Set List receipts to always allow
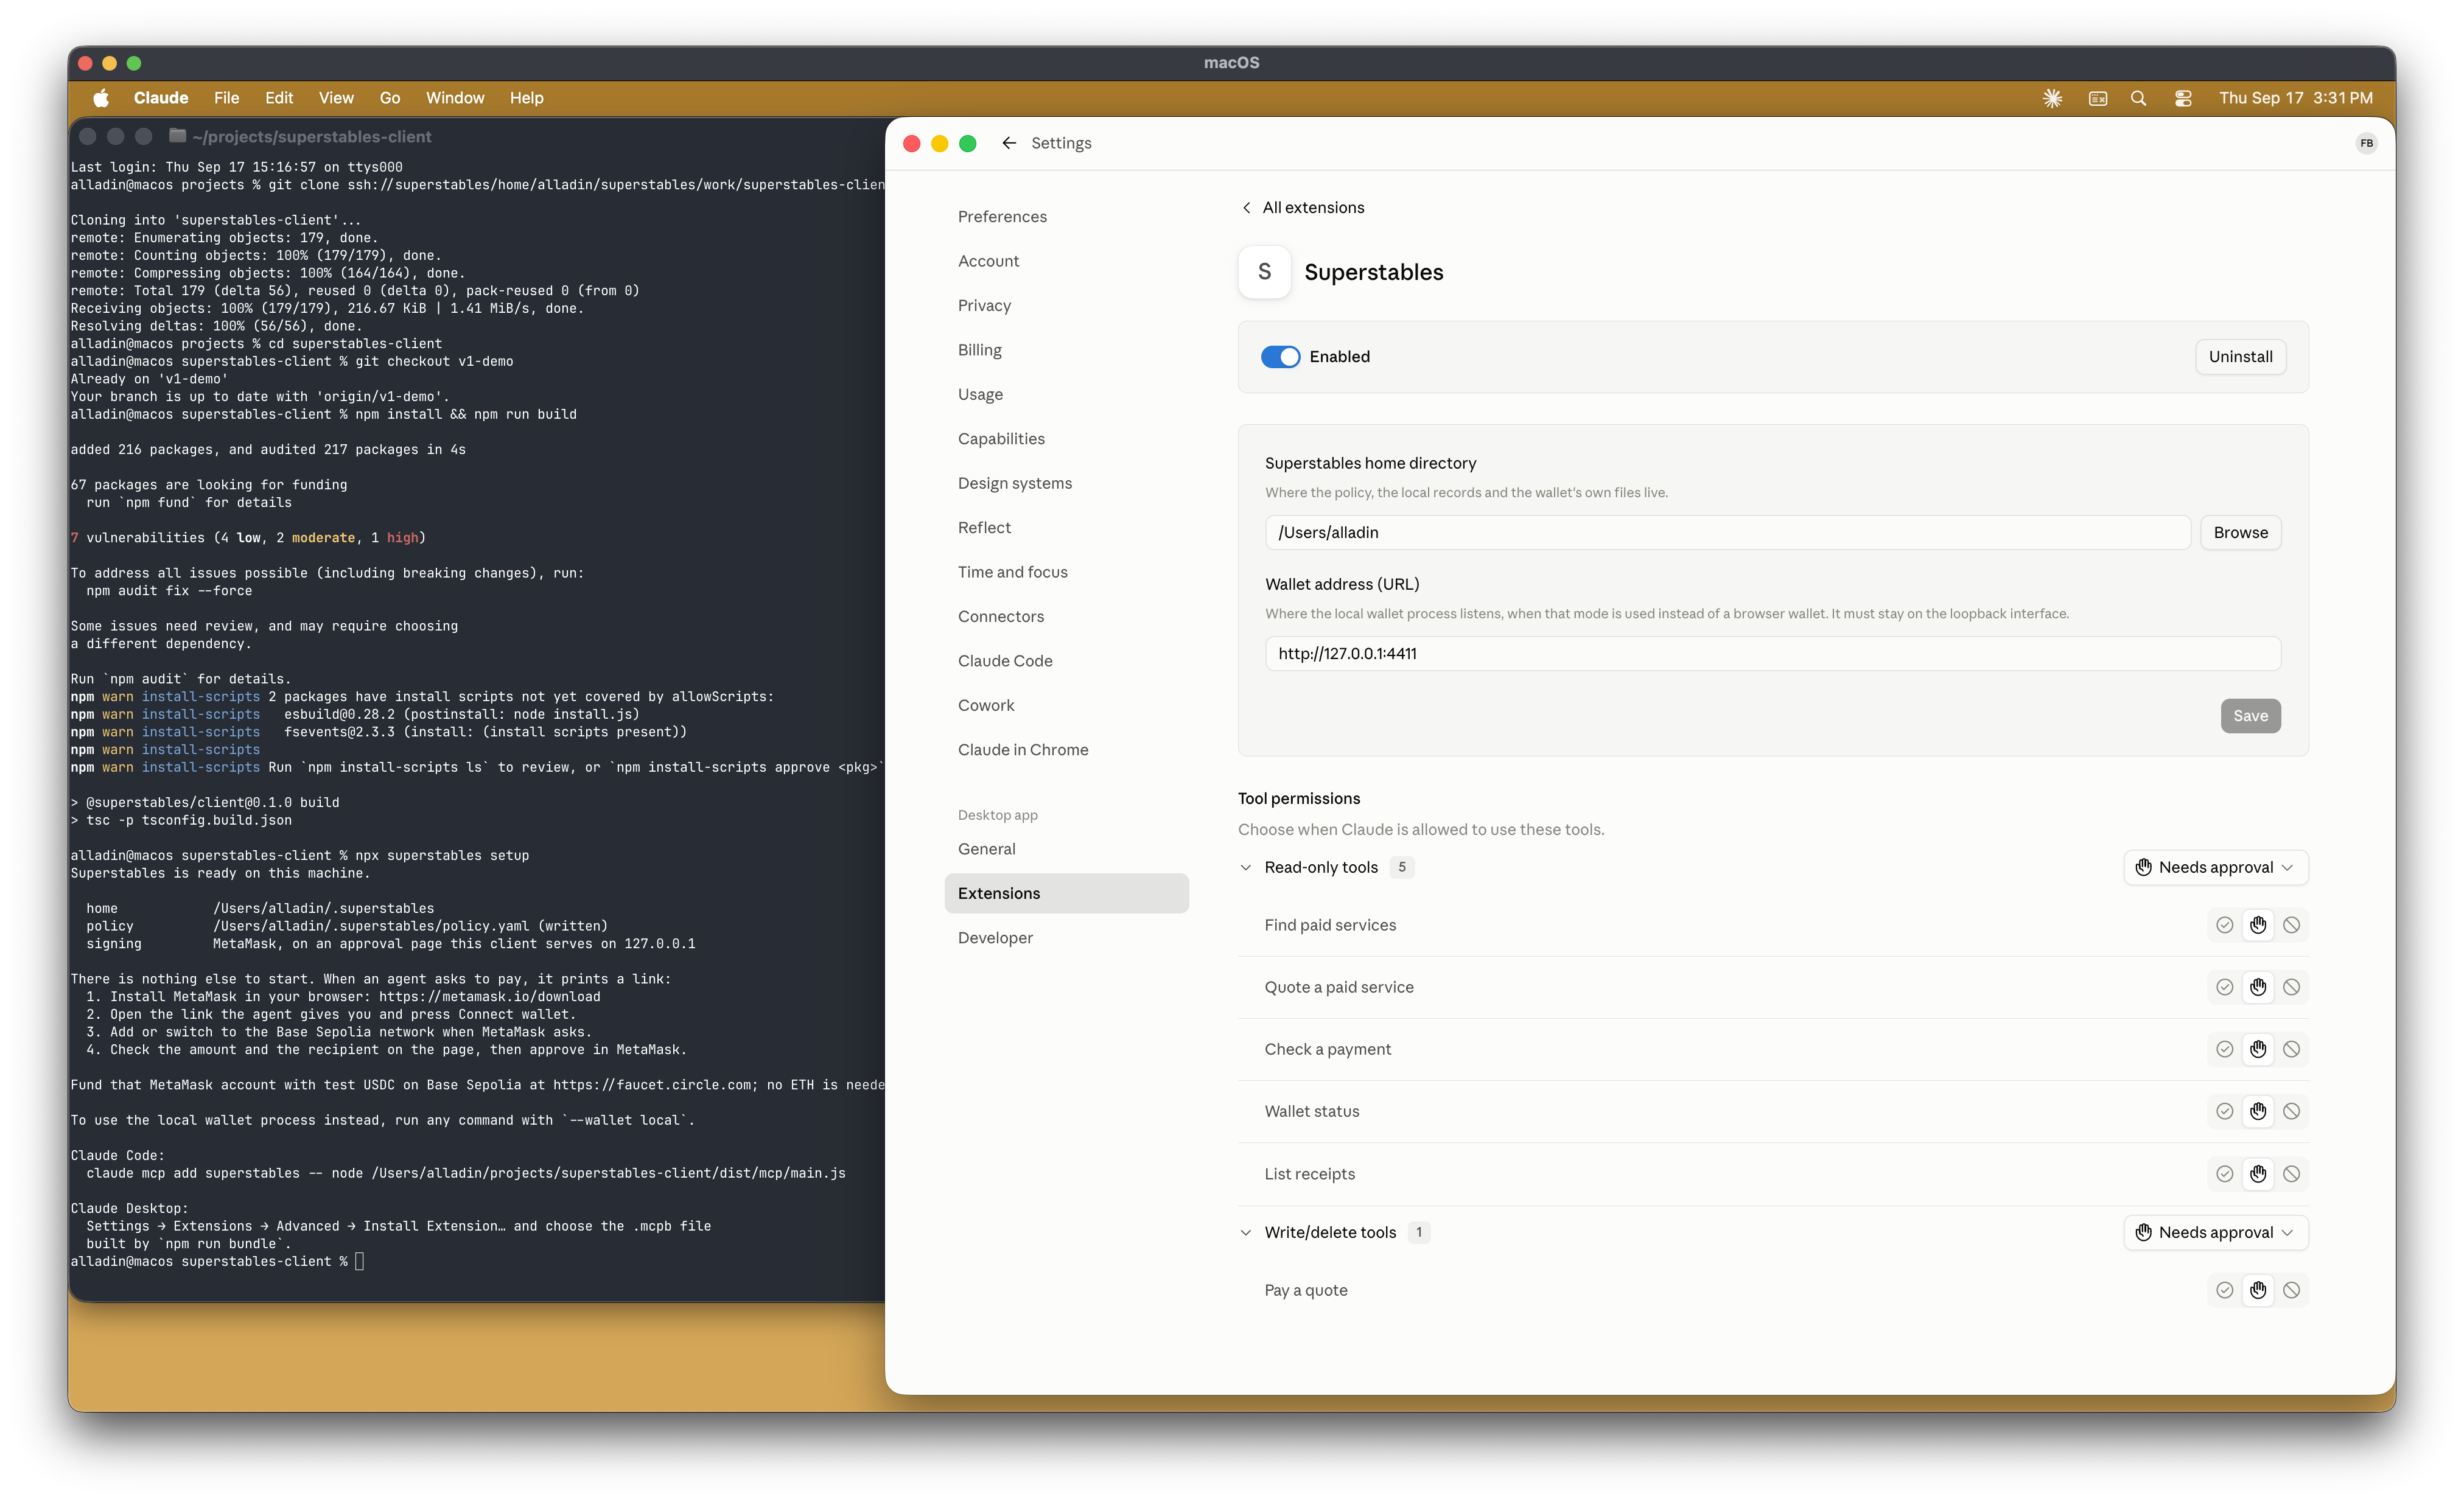This screenshot has height=1502, width=2464. pyautogui.click(x=2224, y=1174)
